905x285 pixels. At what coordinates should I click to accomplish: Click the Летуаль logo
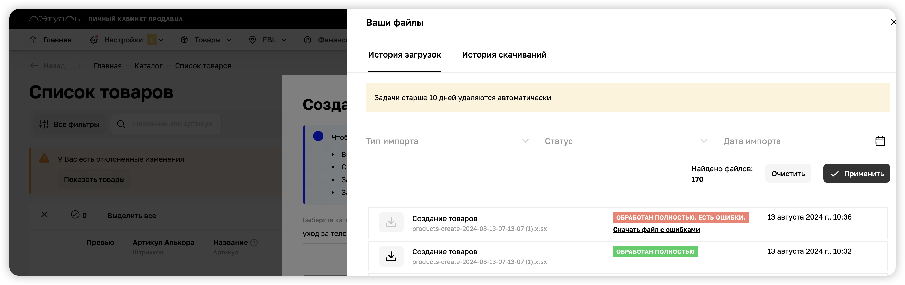tap(55, 19)
